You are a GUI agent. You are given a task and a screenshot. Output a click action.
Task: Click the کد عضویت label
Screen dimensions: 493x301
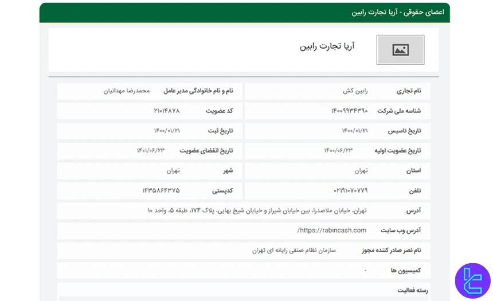coord(220,111)
